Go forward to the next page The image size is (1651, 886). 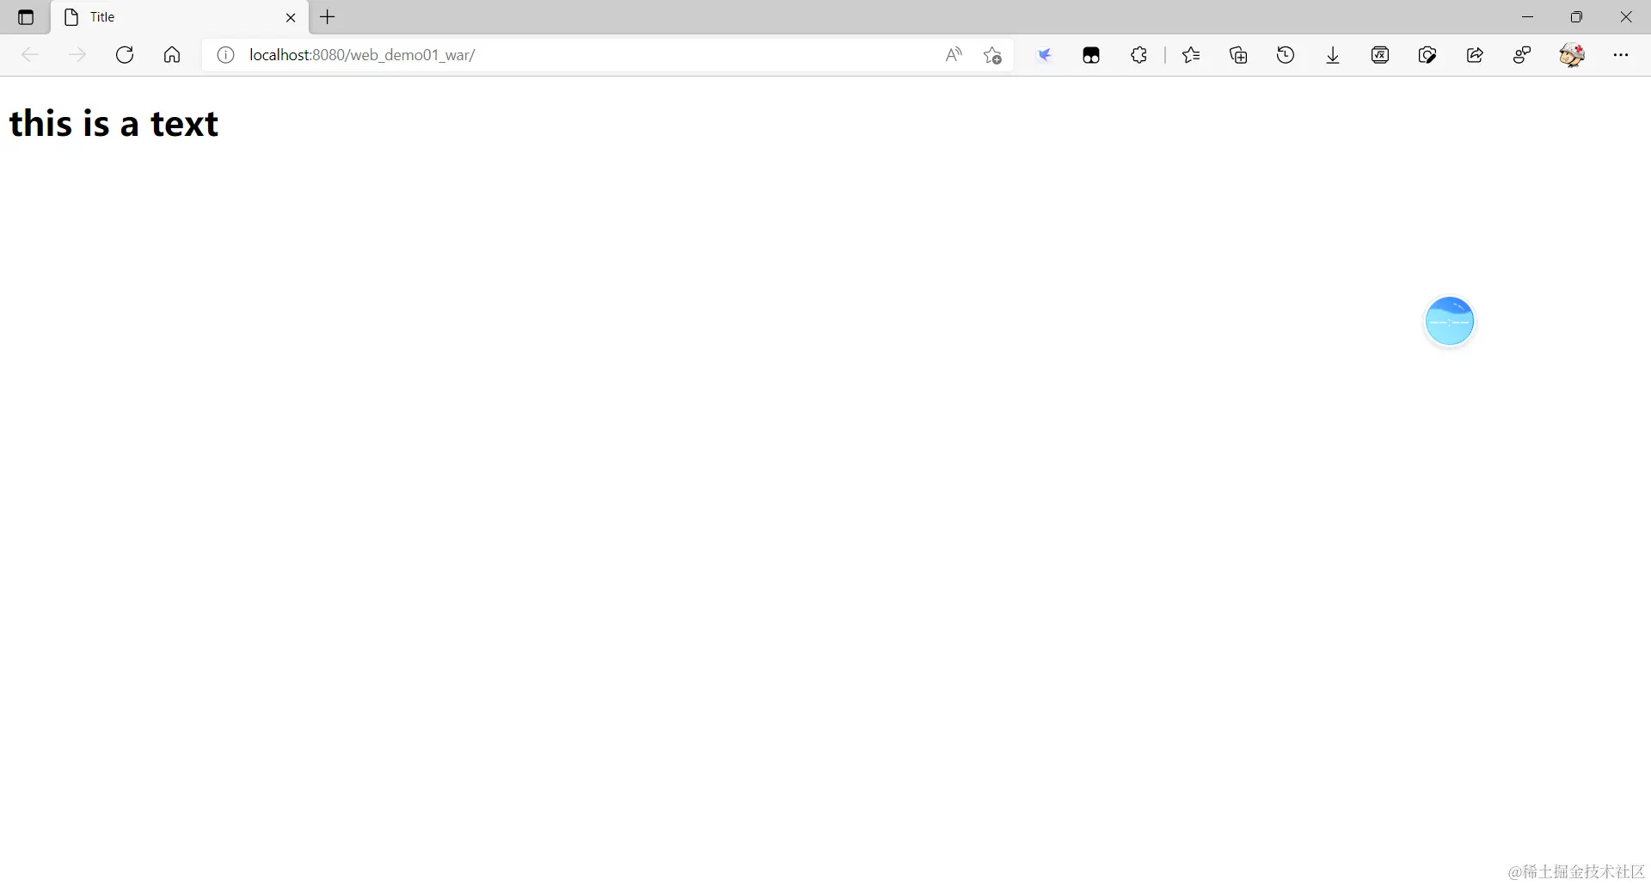click(77, 55)
